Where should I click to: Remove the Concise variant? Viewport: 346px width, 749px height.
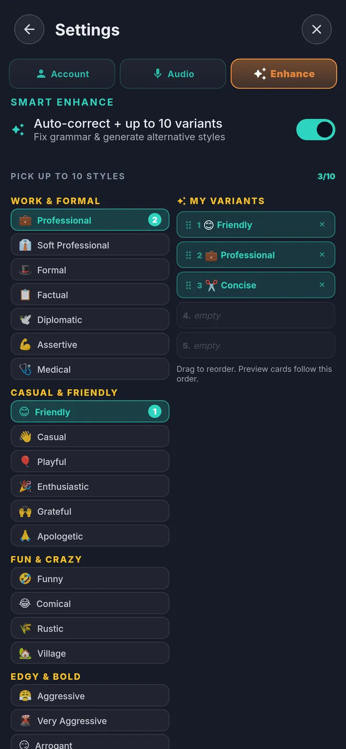point(322,285)
